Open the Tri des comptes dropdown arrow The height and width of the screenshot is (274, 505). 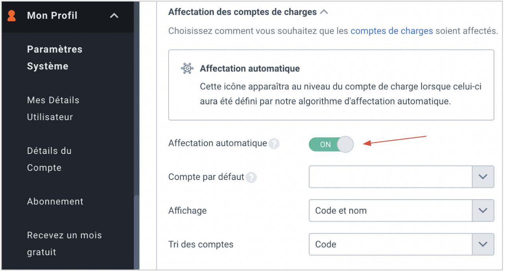coord(483,244)
